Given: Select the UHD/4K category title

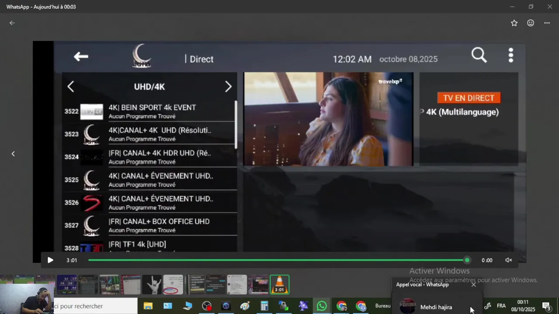Looking at the screenshot, I should (149, 87).
